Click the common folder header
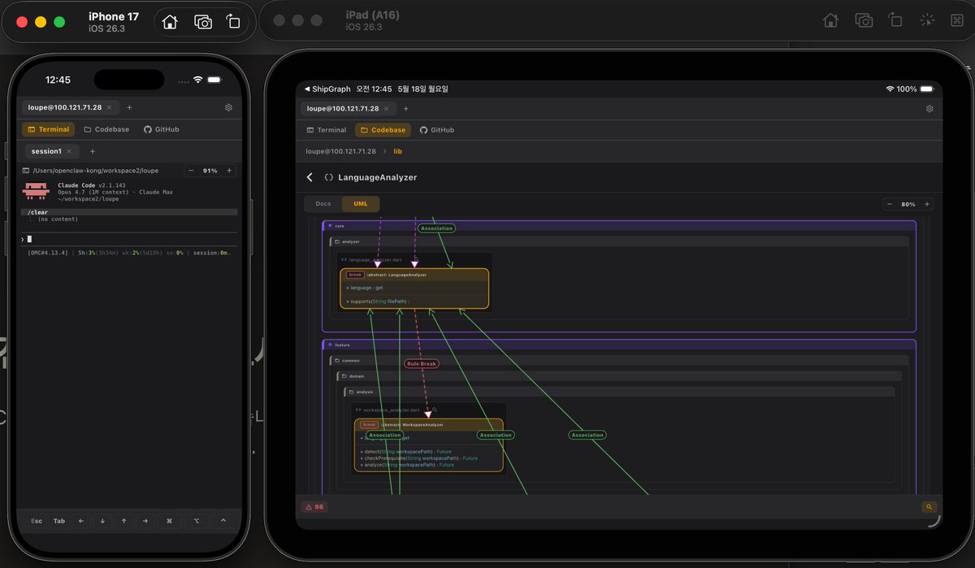975x568 pixels. (x=619, y=360)
